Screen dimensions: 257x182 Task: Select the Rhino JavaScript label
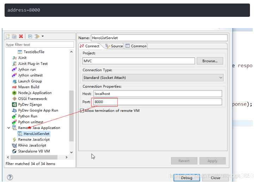tap(32, 146)
